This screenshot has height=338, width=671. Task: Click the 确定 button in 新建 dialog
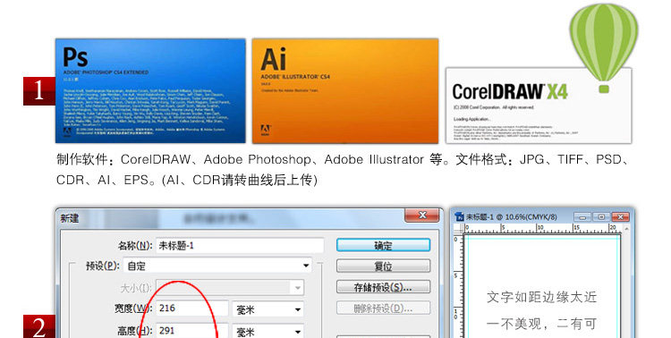(383, 246)
